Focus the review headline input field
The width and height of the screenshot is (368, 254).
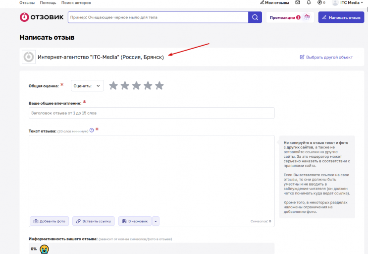[152, 113]
